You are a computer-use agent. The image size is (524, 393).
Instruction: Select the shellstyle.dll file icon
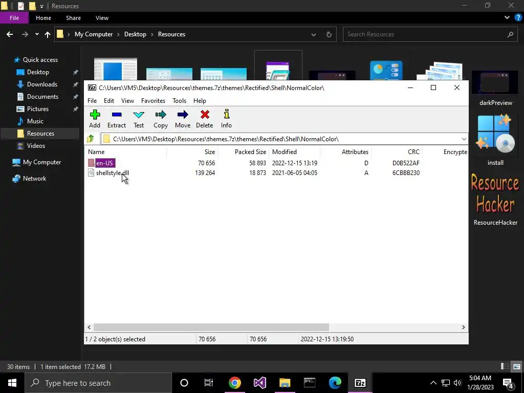coord(91,173)
